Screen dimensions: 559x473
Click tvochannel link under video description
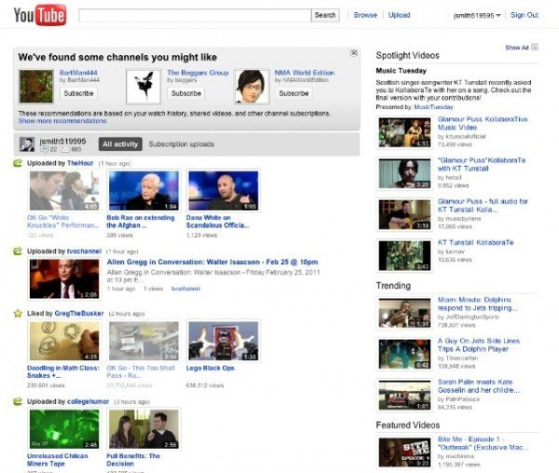click(x=185, y=289)
